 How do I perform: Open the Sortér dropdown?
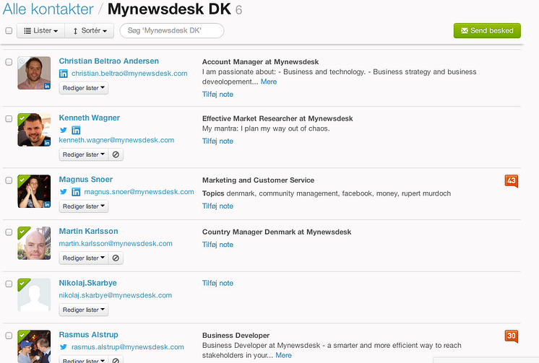(90, 30)
